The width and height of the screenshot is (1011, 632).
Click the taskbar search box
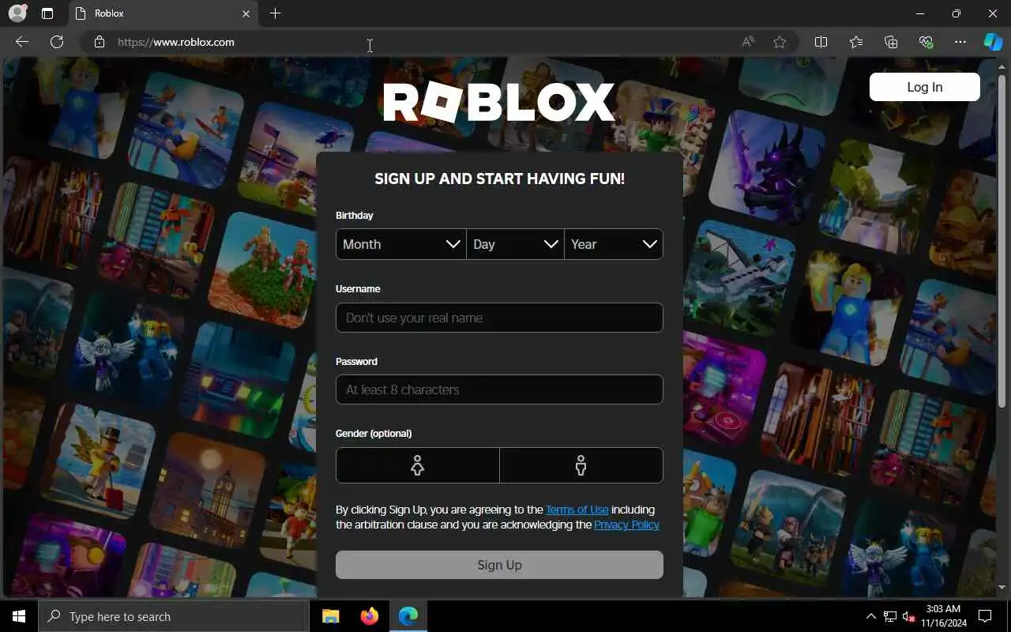point(174,616)
